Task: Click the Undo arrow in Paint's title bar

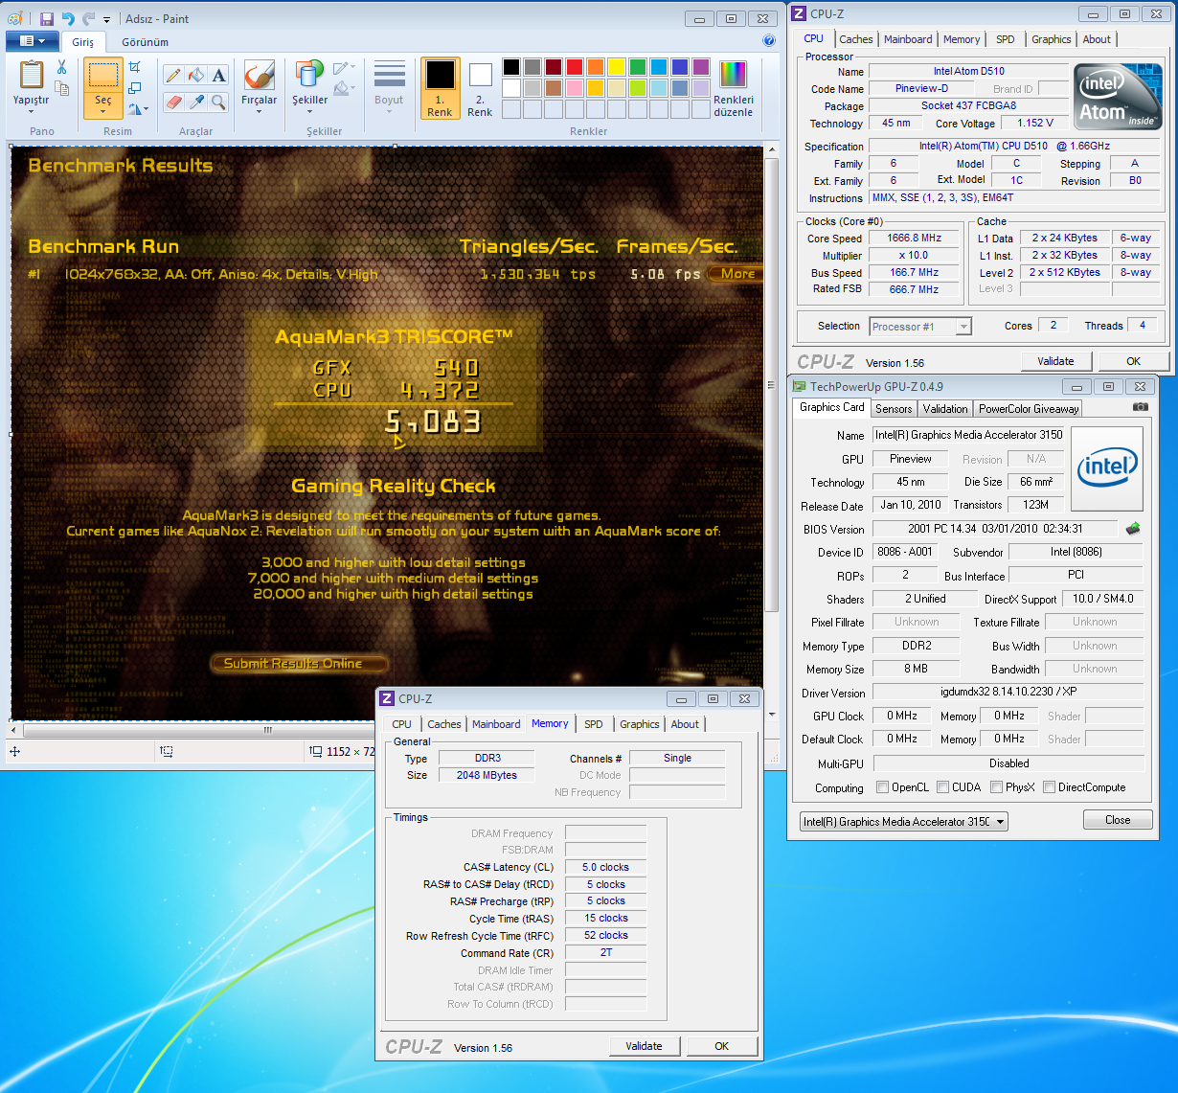Action: pyautogui.click(x=68, y=18)
